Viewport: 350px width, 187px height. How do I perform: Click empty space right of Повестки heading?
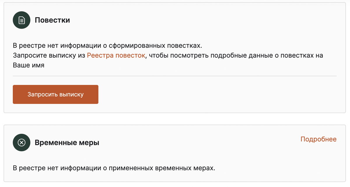pos(204,20)
